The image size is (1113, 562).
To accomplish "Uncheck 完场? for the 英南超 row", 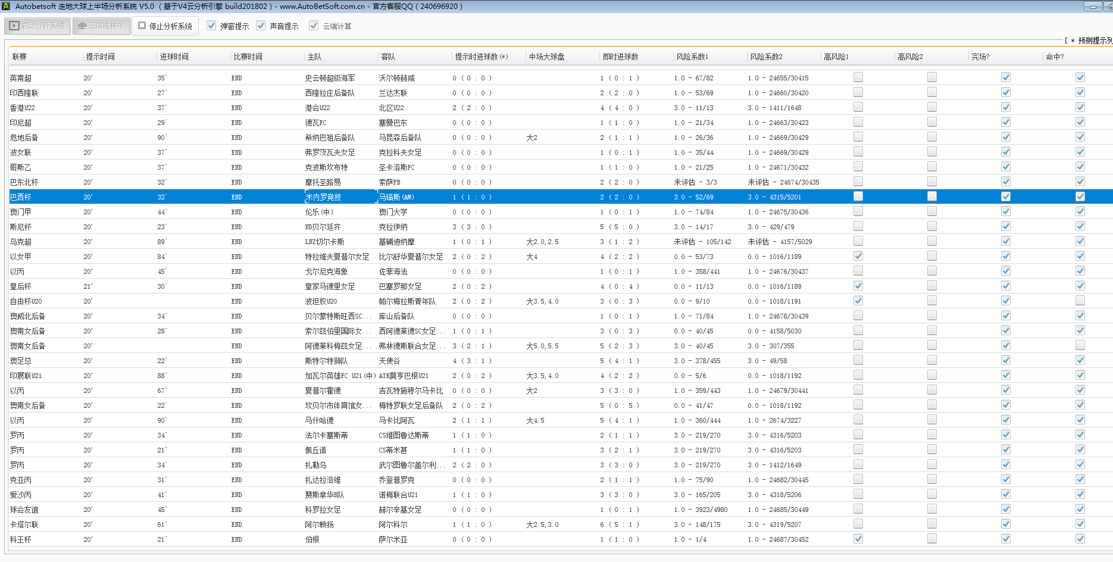I will click(1005, 77).
